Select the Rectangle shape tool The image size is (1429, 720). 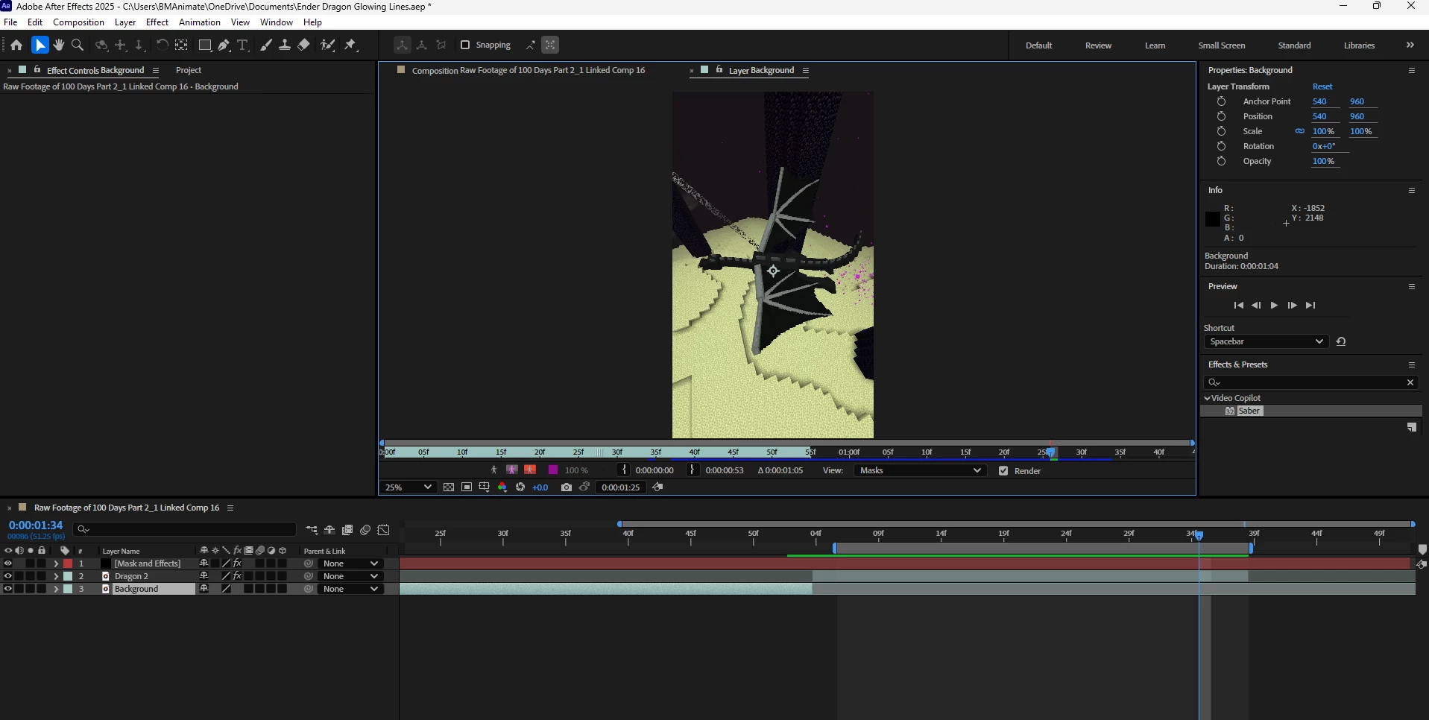click(204, 45)
